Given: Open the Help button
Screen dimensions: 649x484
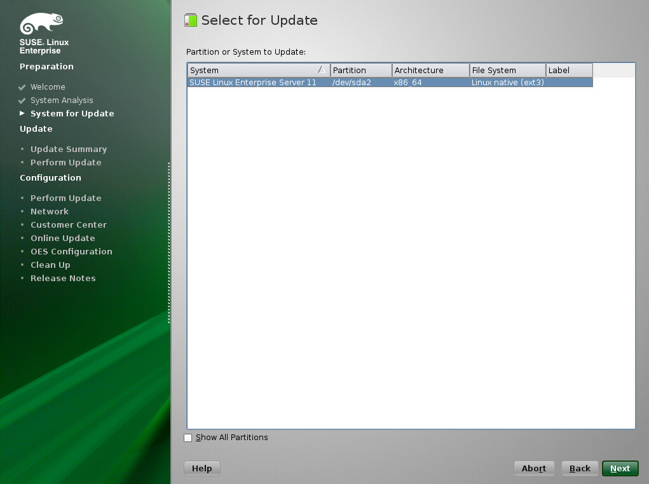Looking at the screenshot, I should (202, 468).
